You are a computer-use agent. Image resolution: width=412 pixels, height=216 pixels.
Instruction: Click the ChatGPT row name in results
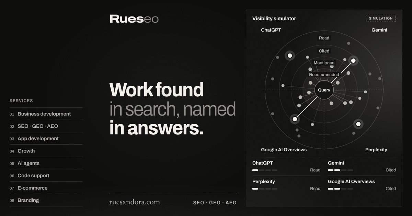[x=263, y=163]
